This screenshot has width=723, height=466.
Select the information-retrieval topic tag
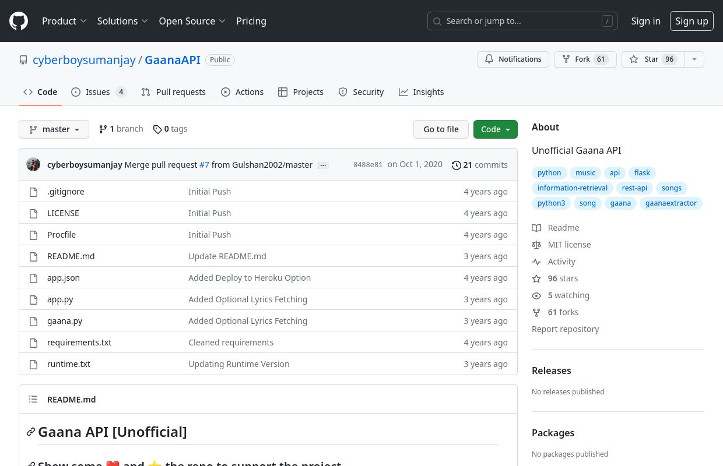coord(573,188)
